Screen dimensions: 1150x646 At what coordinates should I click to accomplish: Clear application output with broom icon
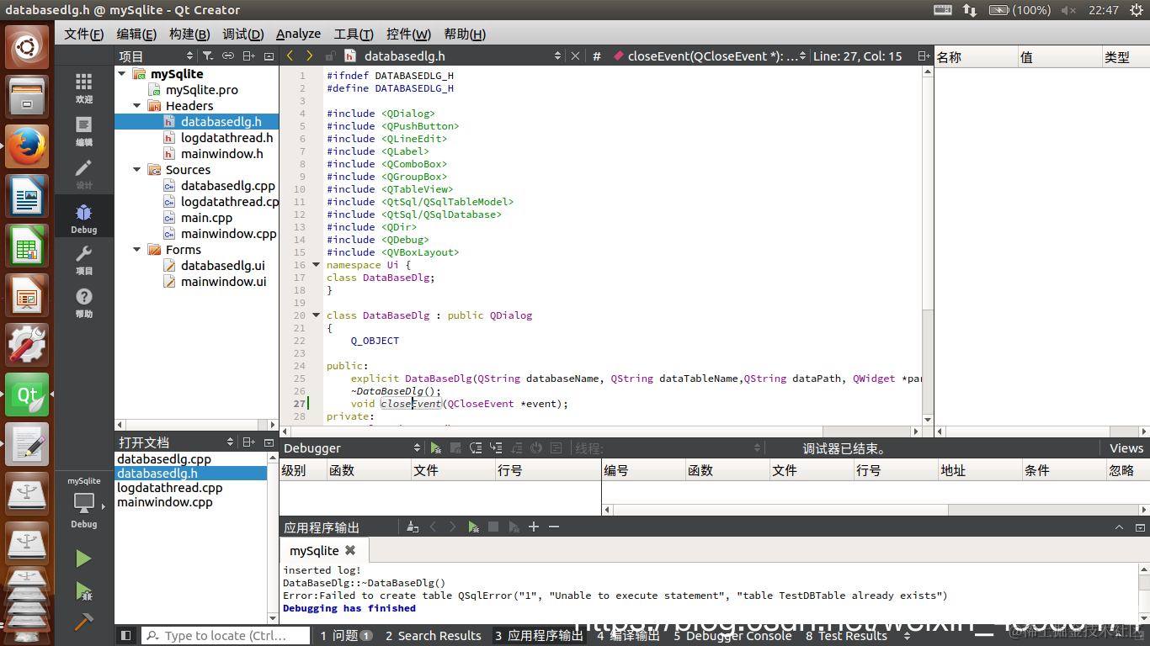coord(413,527)
